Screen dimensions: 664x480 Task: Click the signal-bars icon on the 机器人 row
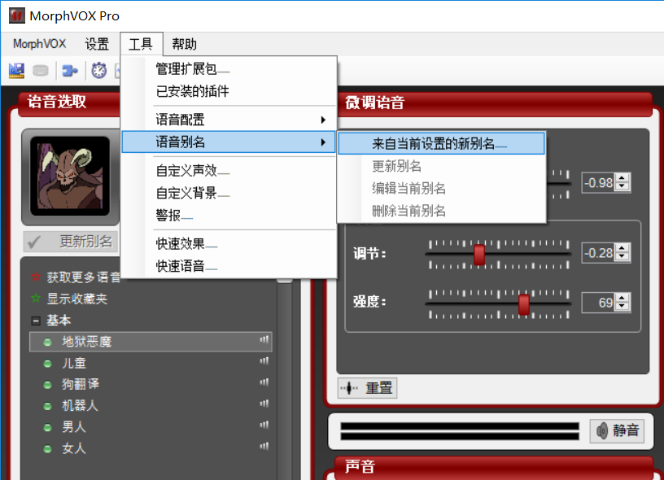click(264, 404)
